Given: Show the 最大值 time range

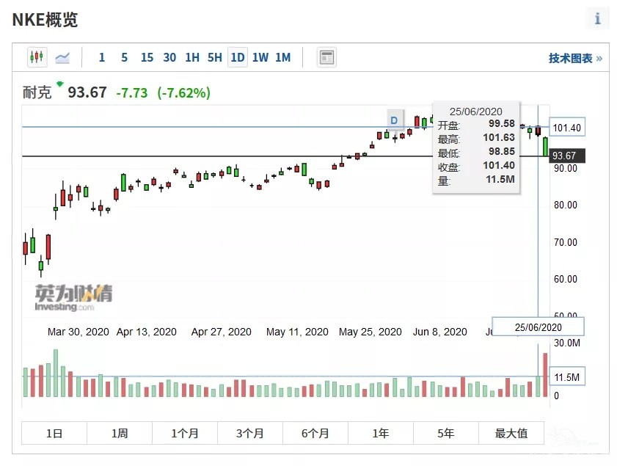Looking at the screenshot, I should (511, 433).
